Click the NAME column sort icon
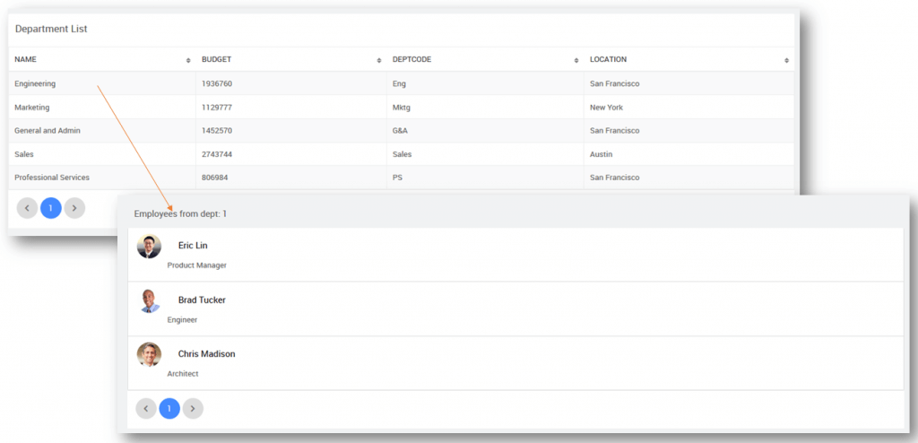The height and width of the screenshot is (443, 918). coord(188,60)
